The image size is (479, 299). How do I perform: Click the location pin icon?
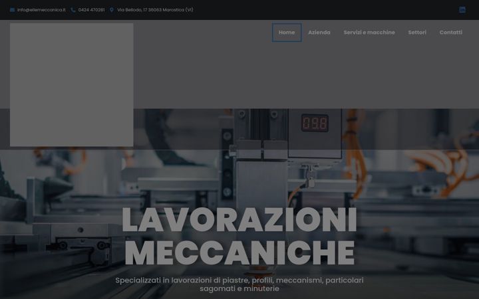pyautogui.click(x=112, y=10)
